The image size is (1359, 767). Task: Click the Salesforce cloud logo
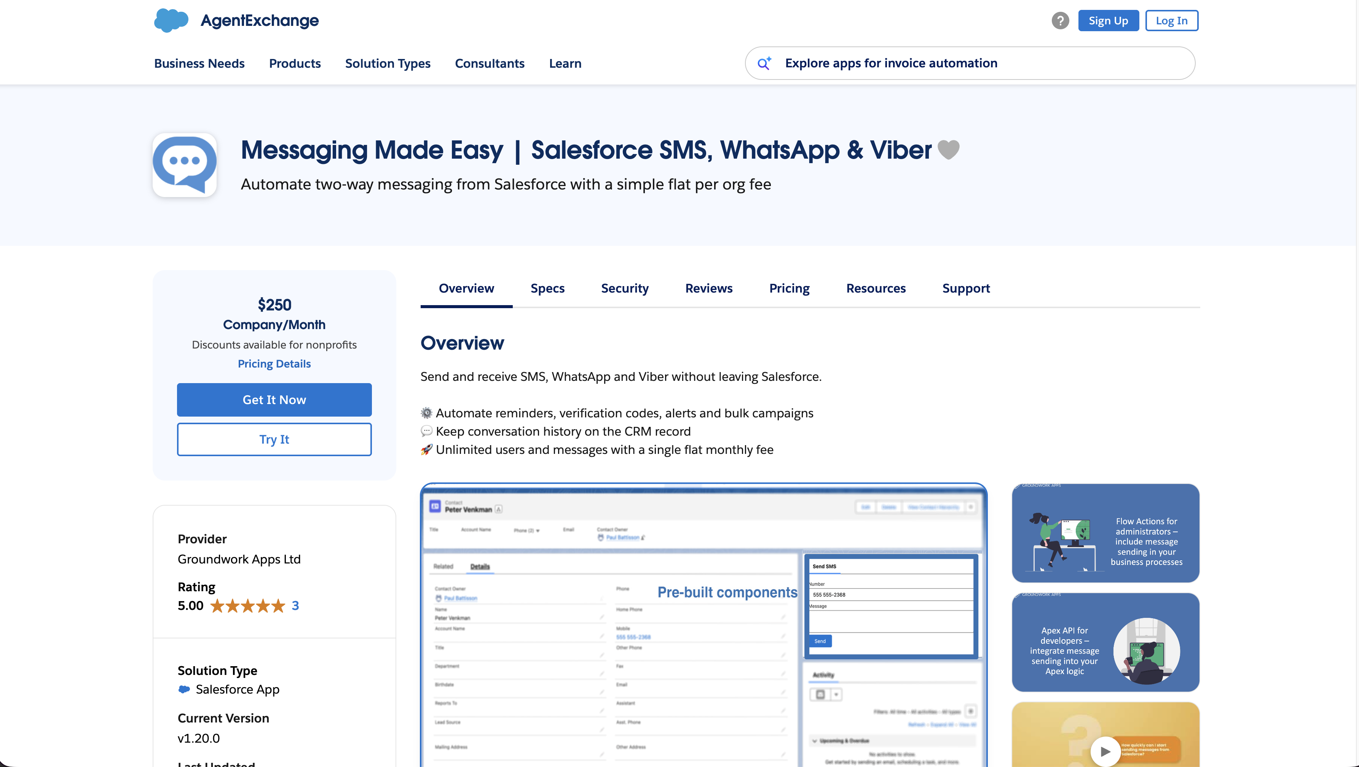pyautogui.click(x=171, y=21)
